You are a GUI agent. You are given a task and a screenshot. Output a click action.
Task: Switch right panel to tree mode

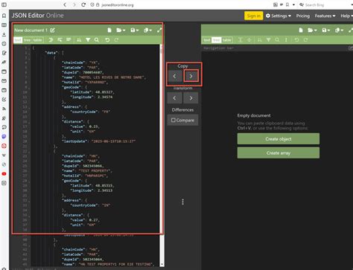[x=216, y=40]
